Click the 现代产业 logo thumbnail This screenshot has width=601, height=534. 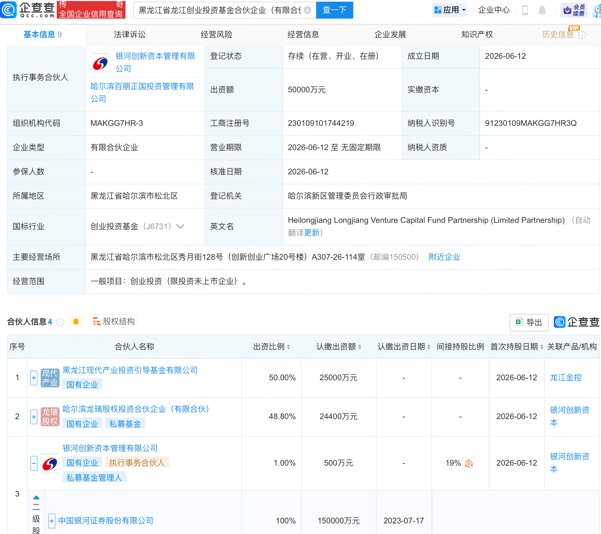(x=50, y=378)
